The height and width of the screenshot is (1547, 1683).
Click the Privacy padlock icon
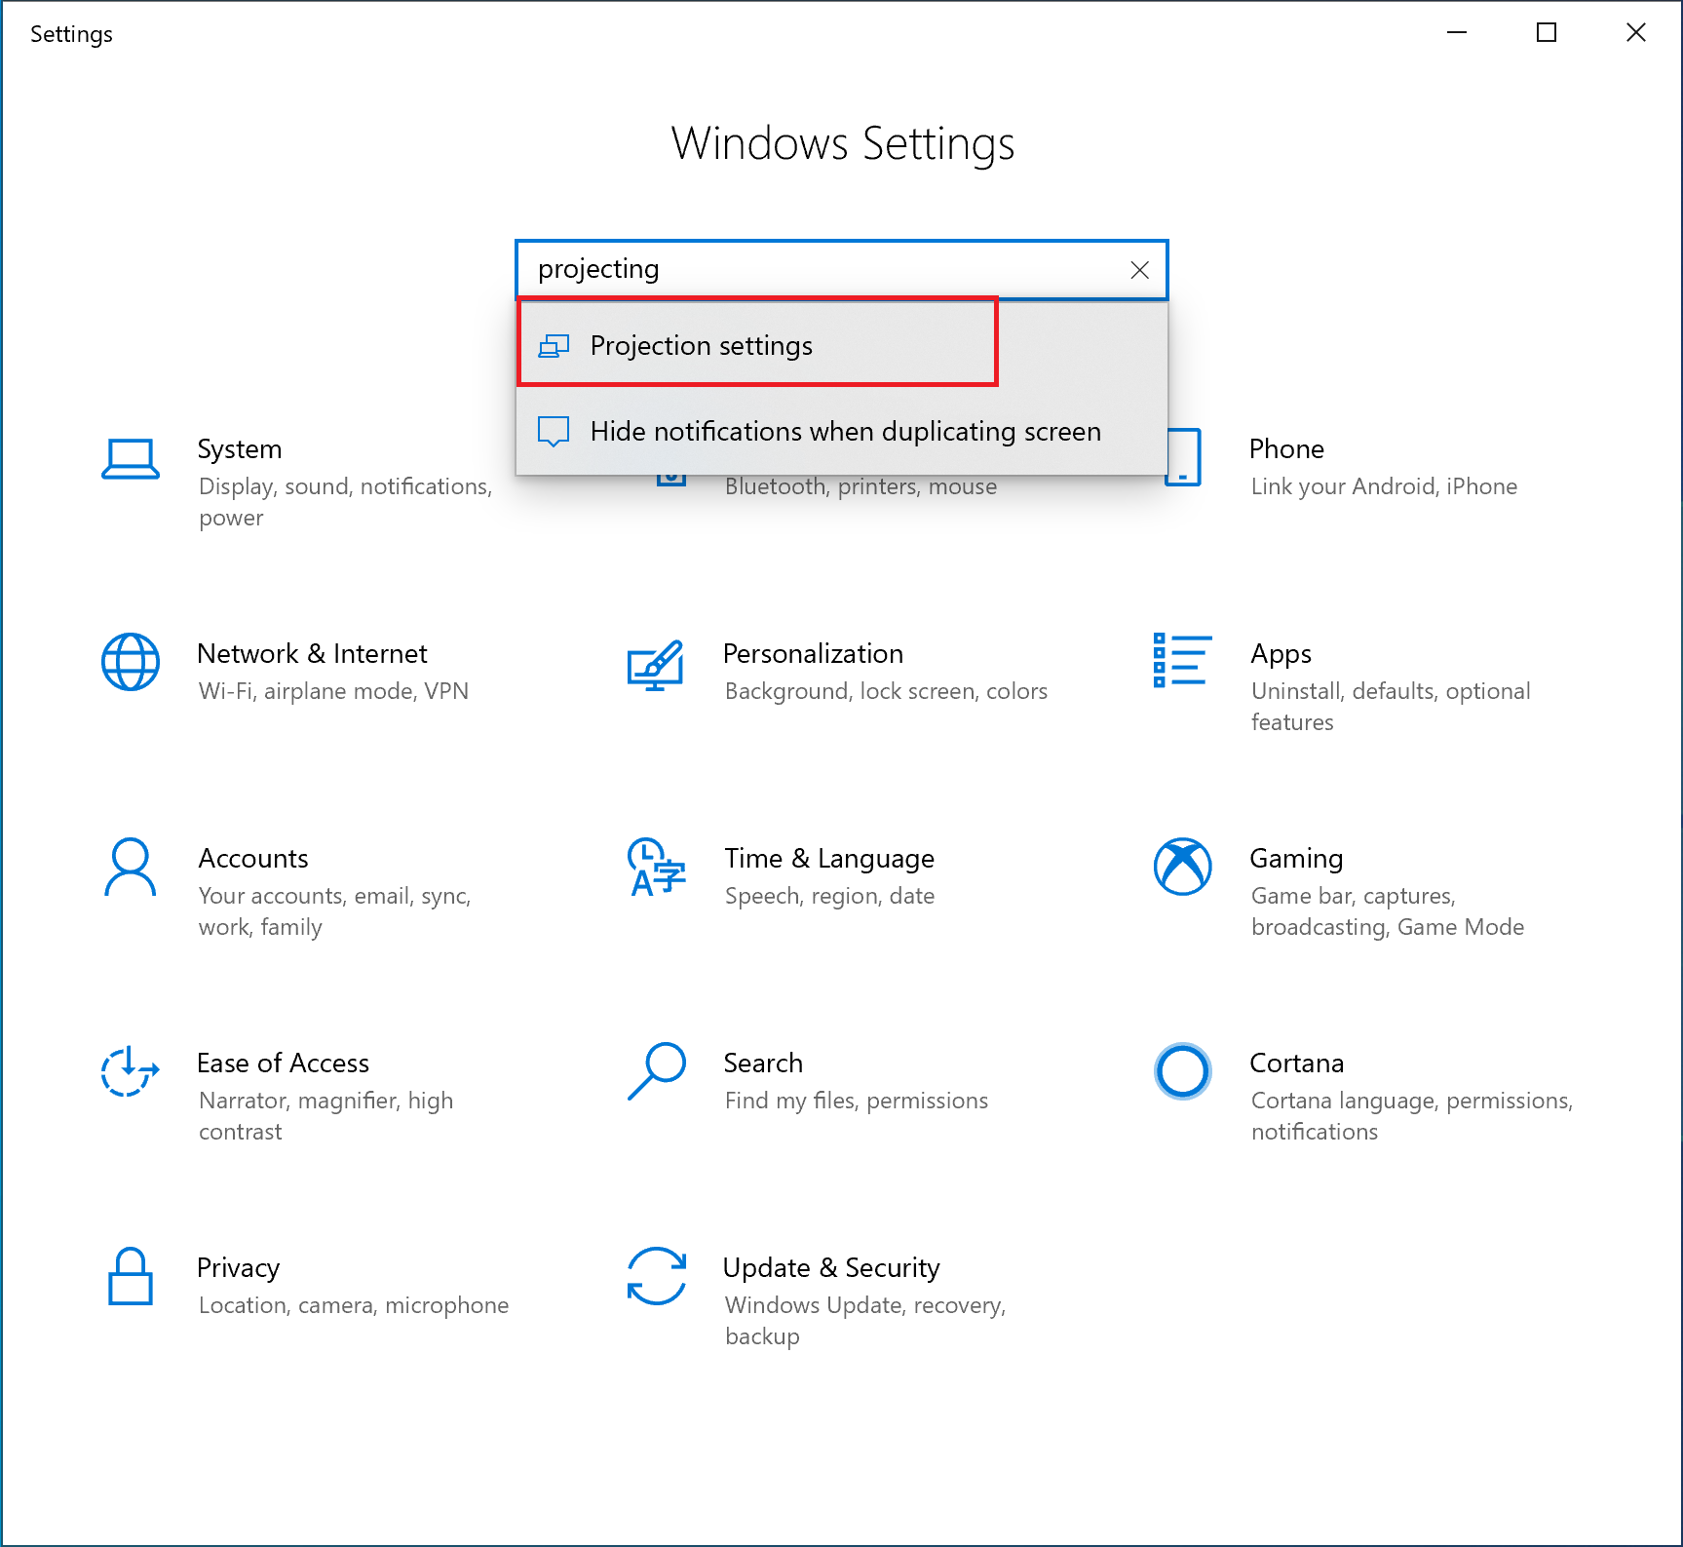131,1276
